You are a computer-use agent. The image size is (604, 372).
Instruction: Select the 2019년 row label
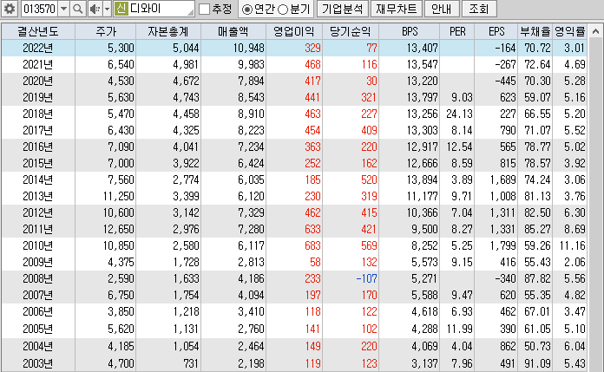point(38,97)
